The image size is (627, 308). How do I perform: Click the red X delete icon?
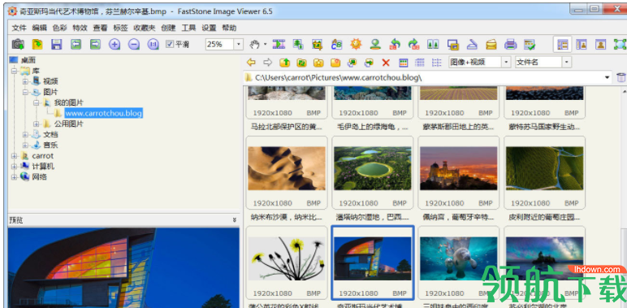click(386, 63)
